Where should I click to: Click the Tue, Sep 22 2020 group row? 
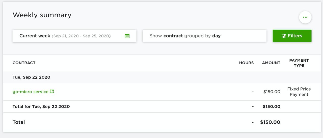coord(162,77)
